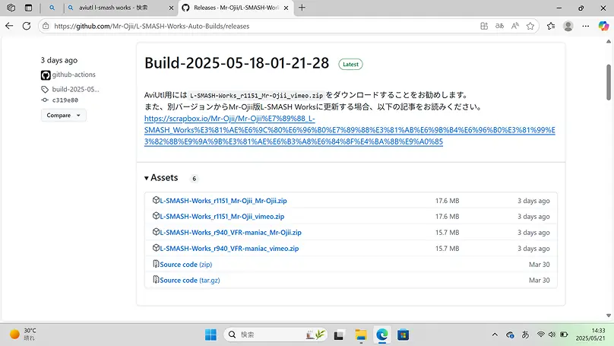Viewport: 614px width, 346px height.
Task: Open Task View on taskbar
Action: click(339, 335)
